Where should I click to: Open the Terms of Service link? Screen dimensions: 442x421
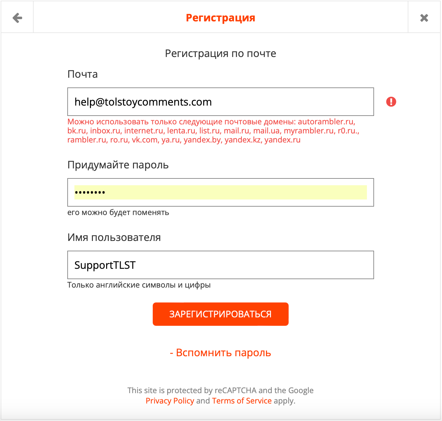242,401
